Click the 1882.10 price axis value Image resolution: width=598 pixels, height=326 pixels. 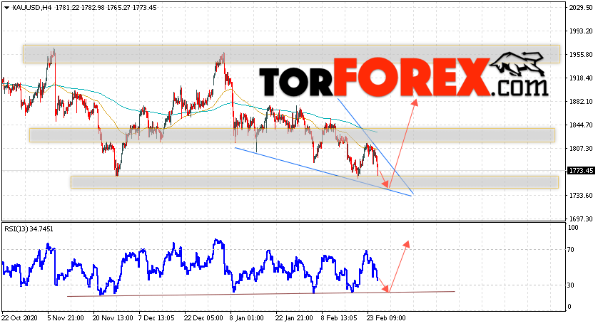[581, 102]
